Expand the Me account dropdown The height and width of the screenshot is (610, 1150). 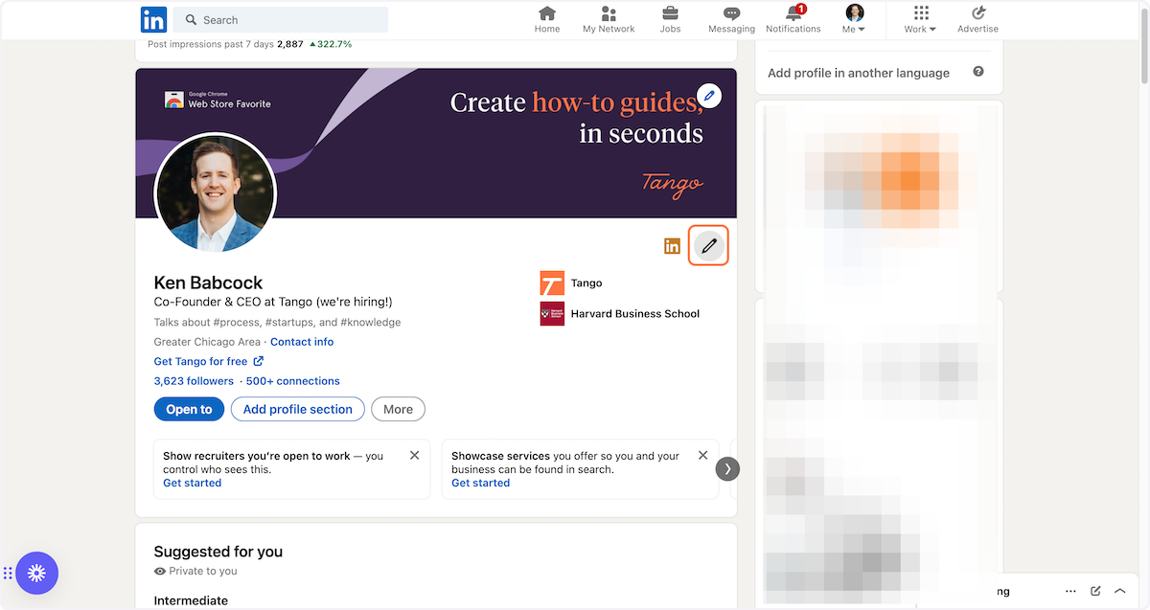click(854, 20)
